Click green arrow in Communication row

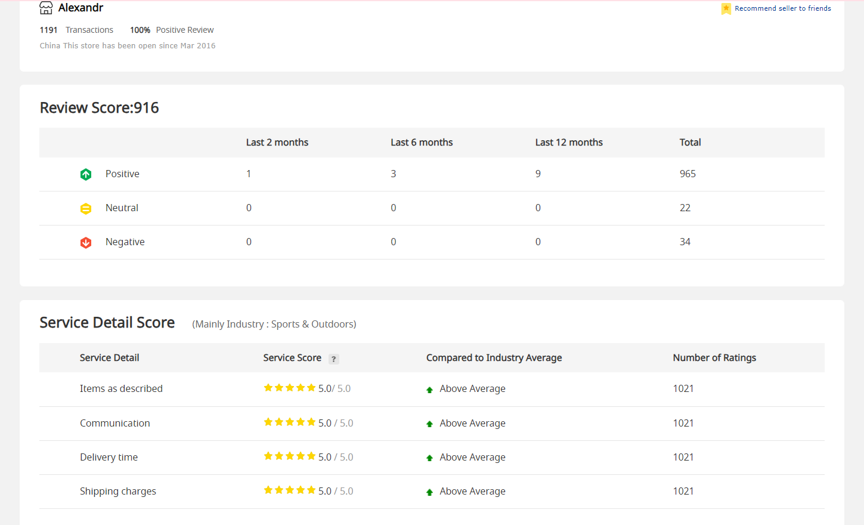pyautogui.click(x=429, y=424)
